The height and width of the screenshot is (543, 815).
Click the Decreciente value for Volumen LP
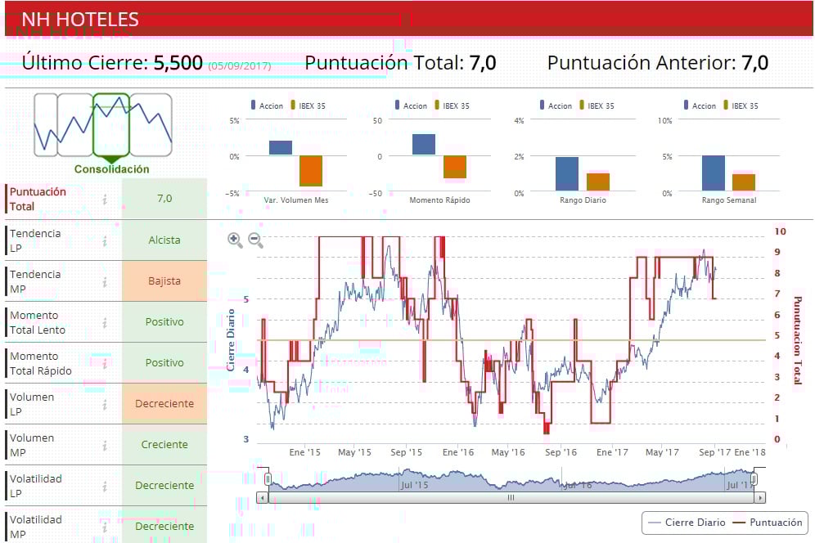[x=164, y=404]
